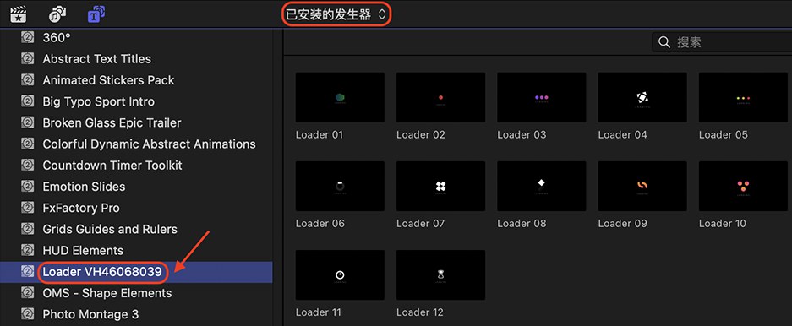The height and width of the screenshot is (326, 792).
Task: Select the Loader 01 generator thumbnail
Action: (x=340, y=97)
